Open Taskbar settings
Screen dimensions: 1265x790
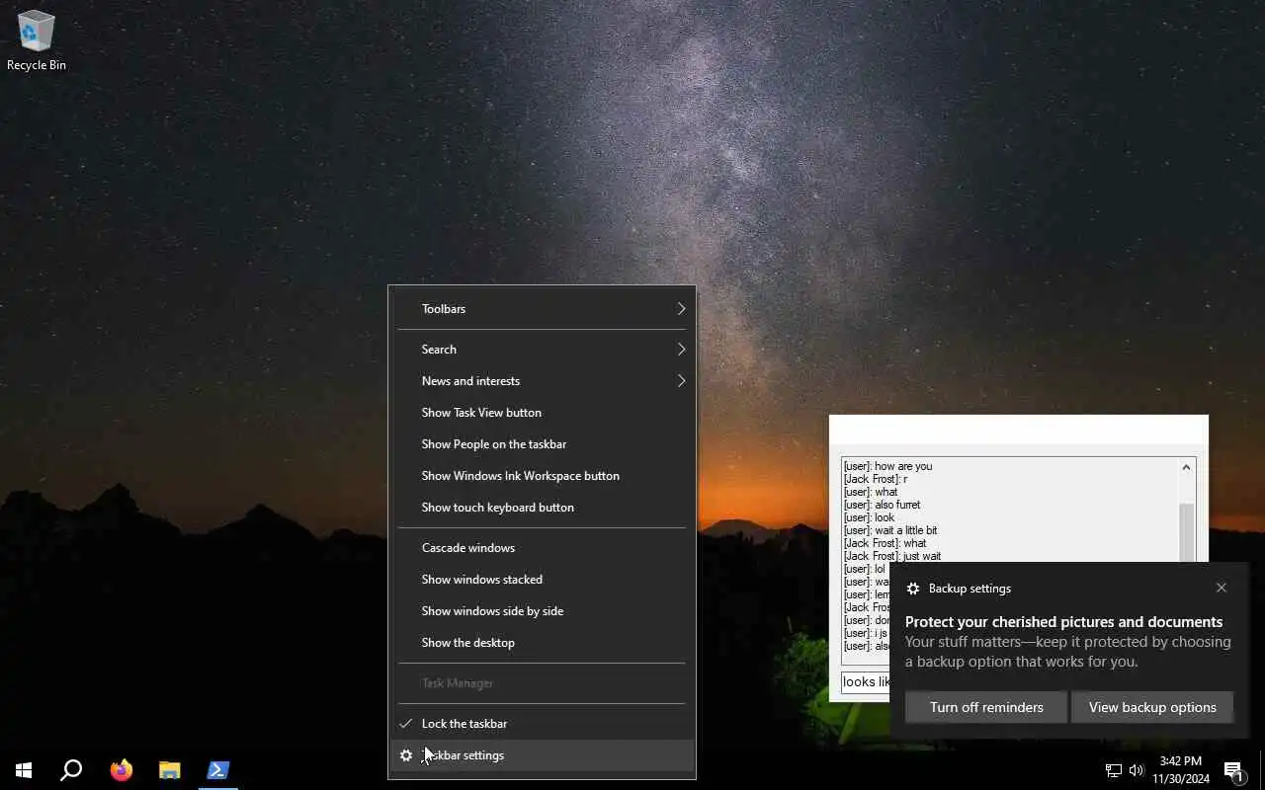(542, 755)
